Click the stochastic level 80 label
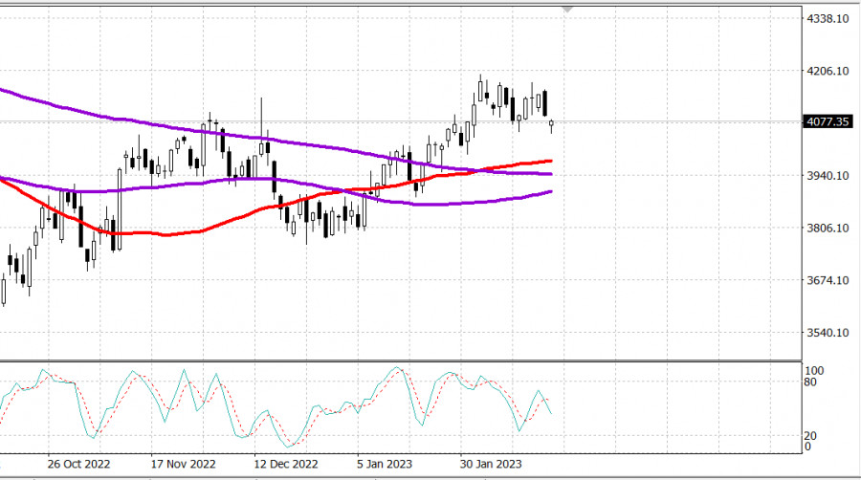The width and height of the screenshot is (861, 480). tap(811, 382)
